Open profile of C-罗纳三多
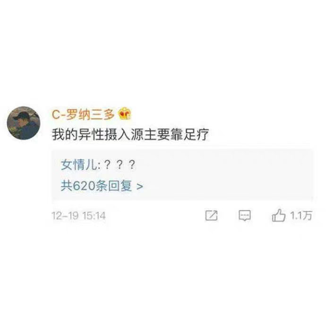326x326 pixels. pyautogui.click(x=83, y=114)
